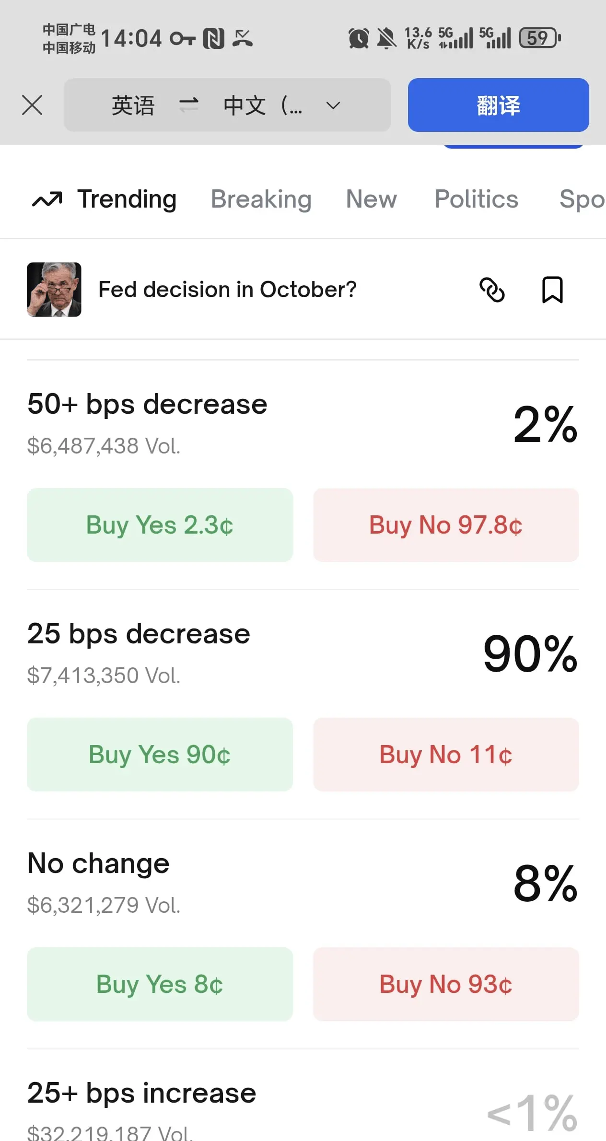The image size is (606, 1141).
Task: Buy Yes 8¢ for No change
Action: 160,984
